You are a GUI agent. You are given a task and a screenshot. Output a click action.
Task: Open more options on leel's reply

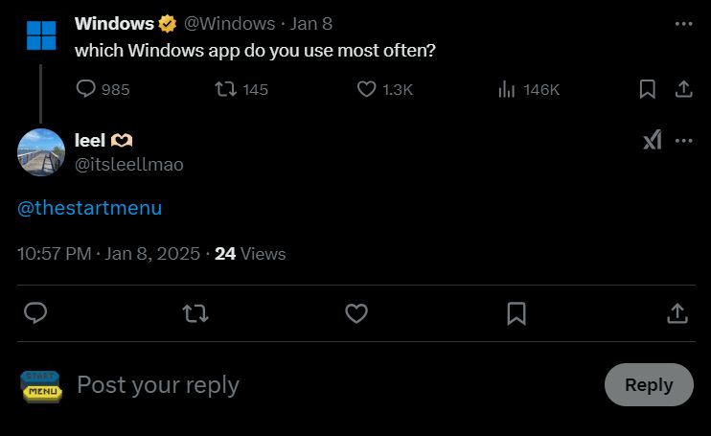(x=683, y=141)
